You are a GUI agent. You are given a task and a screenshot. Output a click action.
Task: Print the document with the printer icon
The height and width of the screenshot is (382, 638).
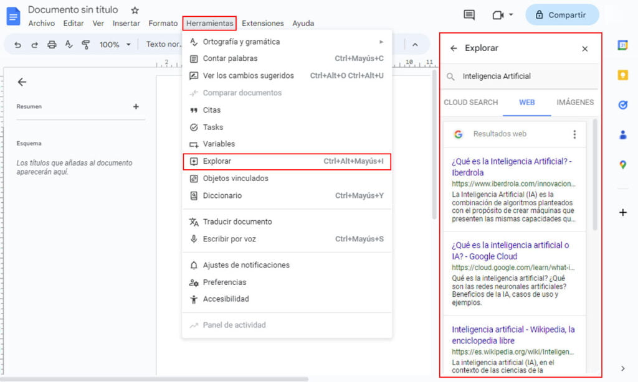click(x=52, y=45)
